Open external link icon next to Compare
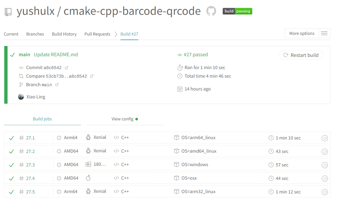Screen dimensions: 337x201 coord(92,76)
